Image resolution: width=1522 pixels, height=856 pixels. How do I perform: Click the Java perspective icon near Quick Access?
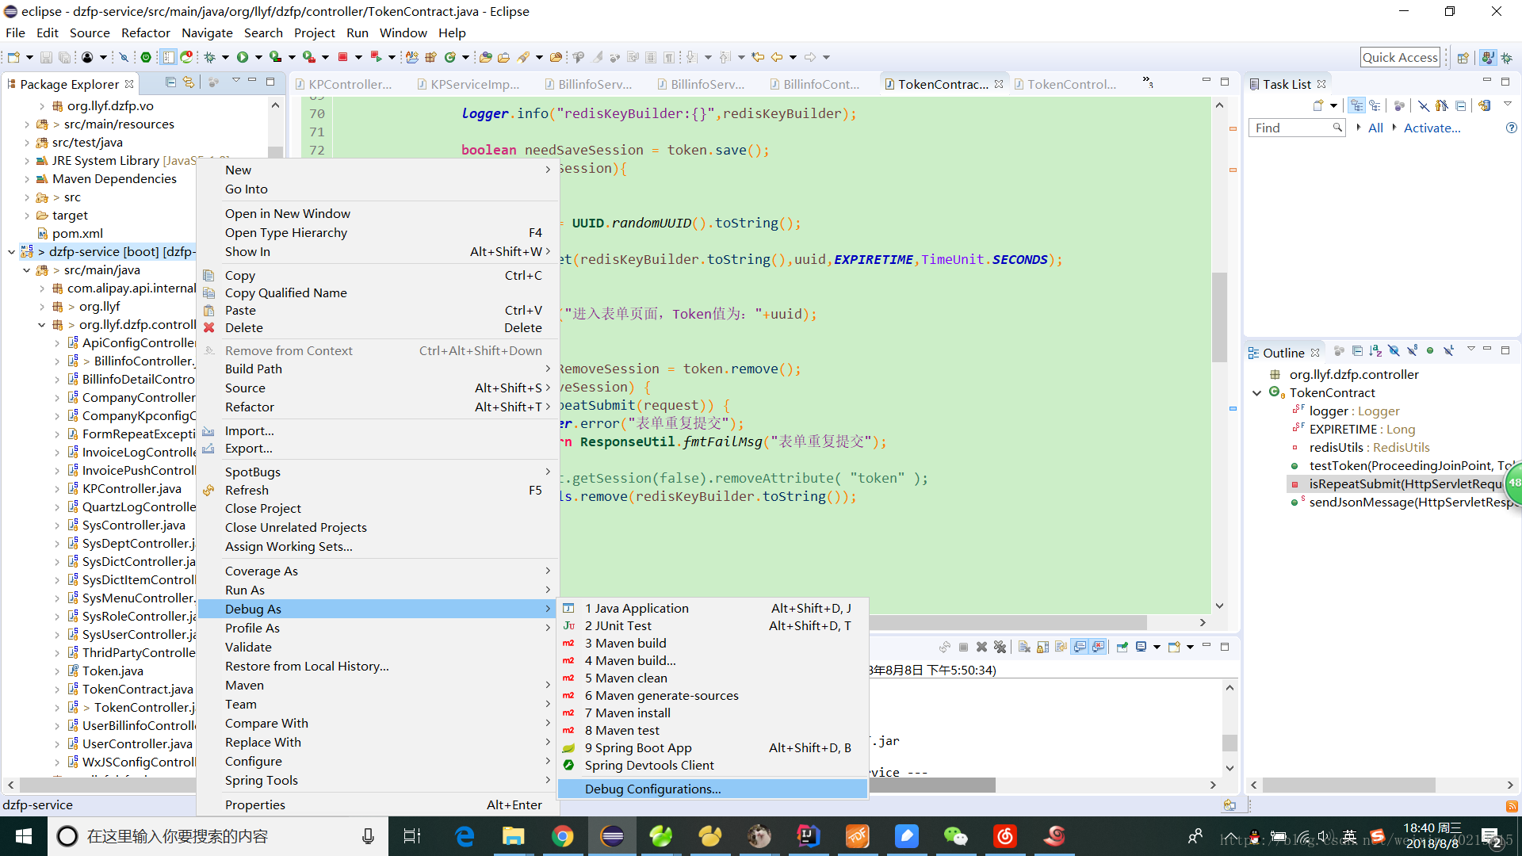1488,58
